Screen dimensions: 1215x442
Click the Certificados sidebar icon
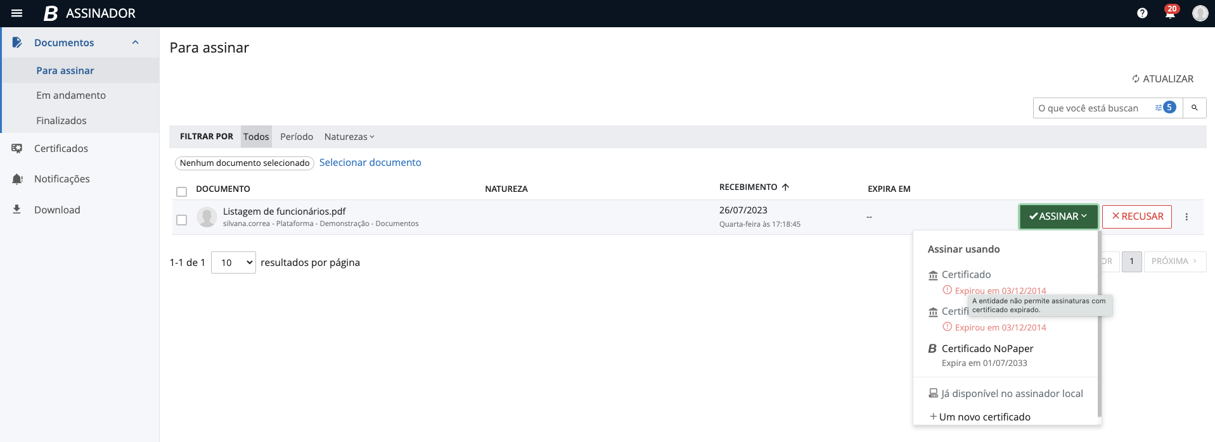coord(17,148)
